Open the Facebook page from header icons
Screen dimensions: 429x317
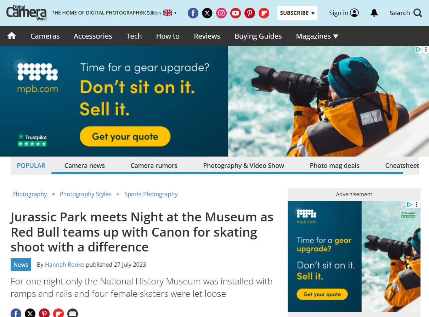pyautogui.click(x=193, y=13)
